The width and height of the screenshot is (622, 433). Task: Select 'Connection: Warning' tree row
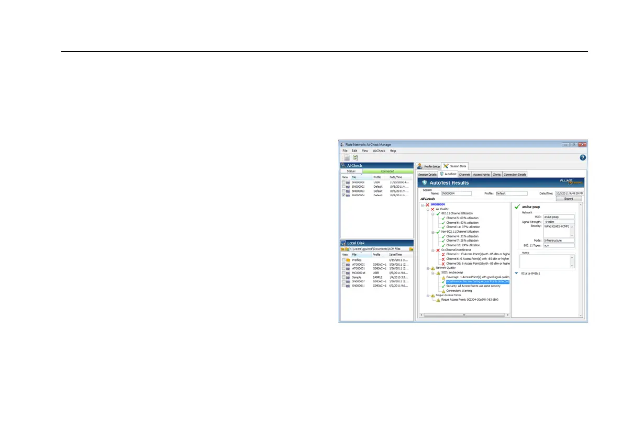click(459, 291)
